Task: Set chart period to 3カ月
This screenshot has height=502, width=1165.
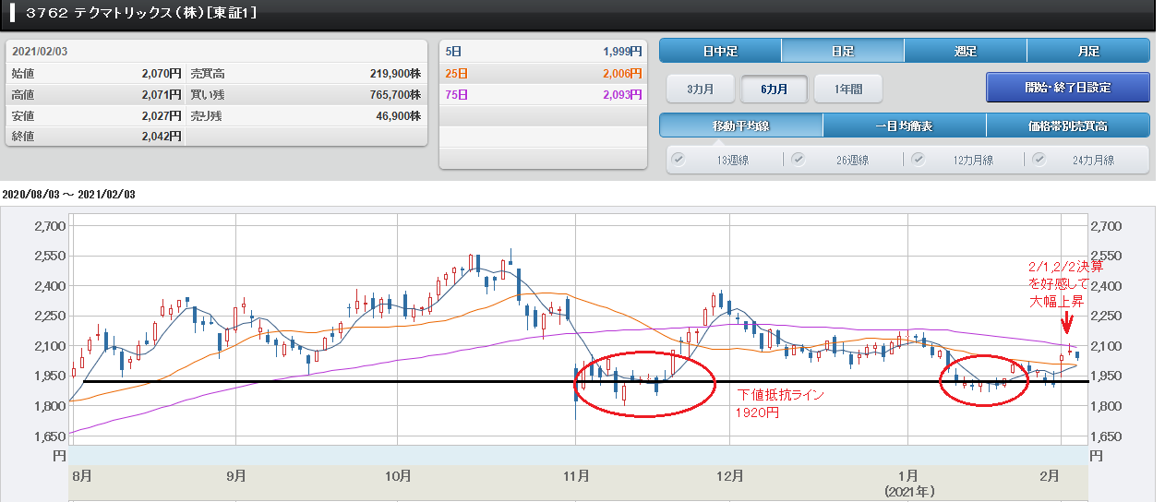Action: 700,89
